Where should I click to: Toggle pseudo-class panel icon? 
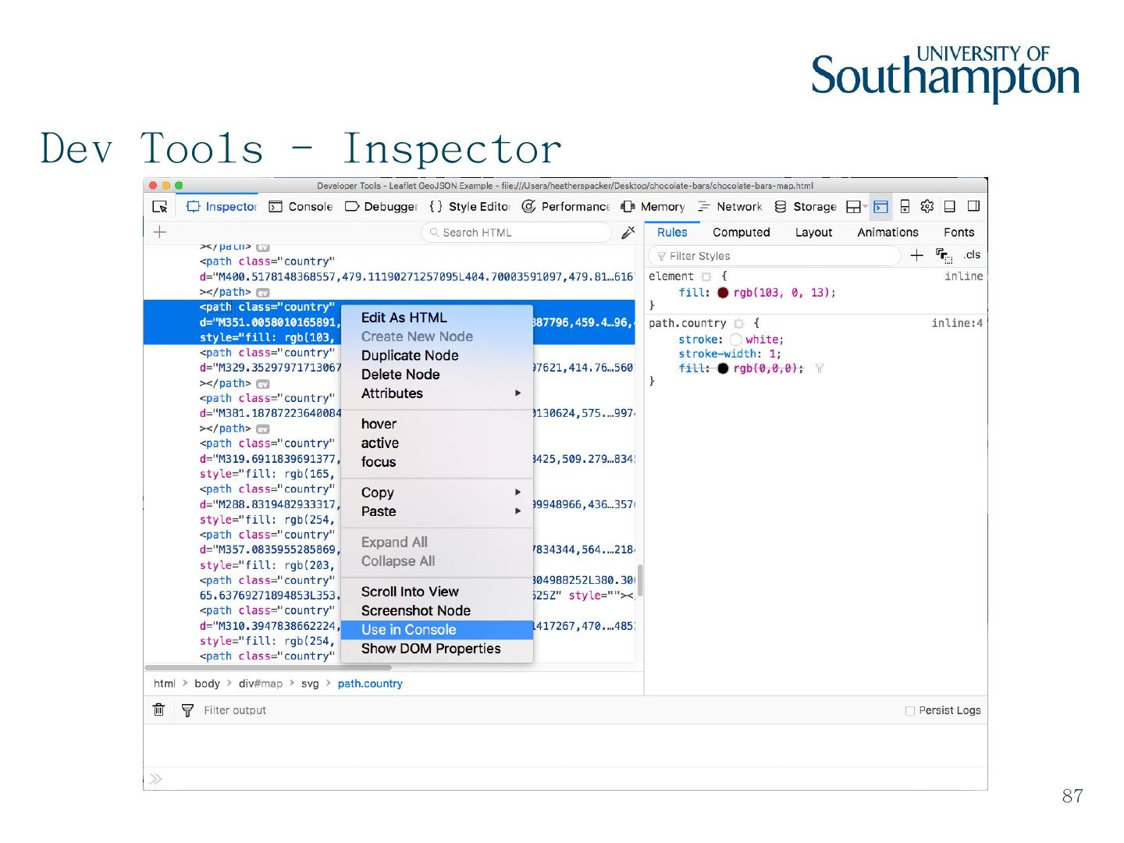point(944,255)
